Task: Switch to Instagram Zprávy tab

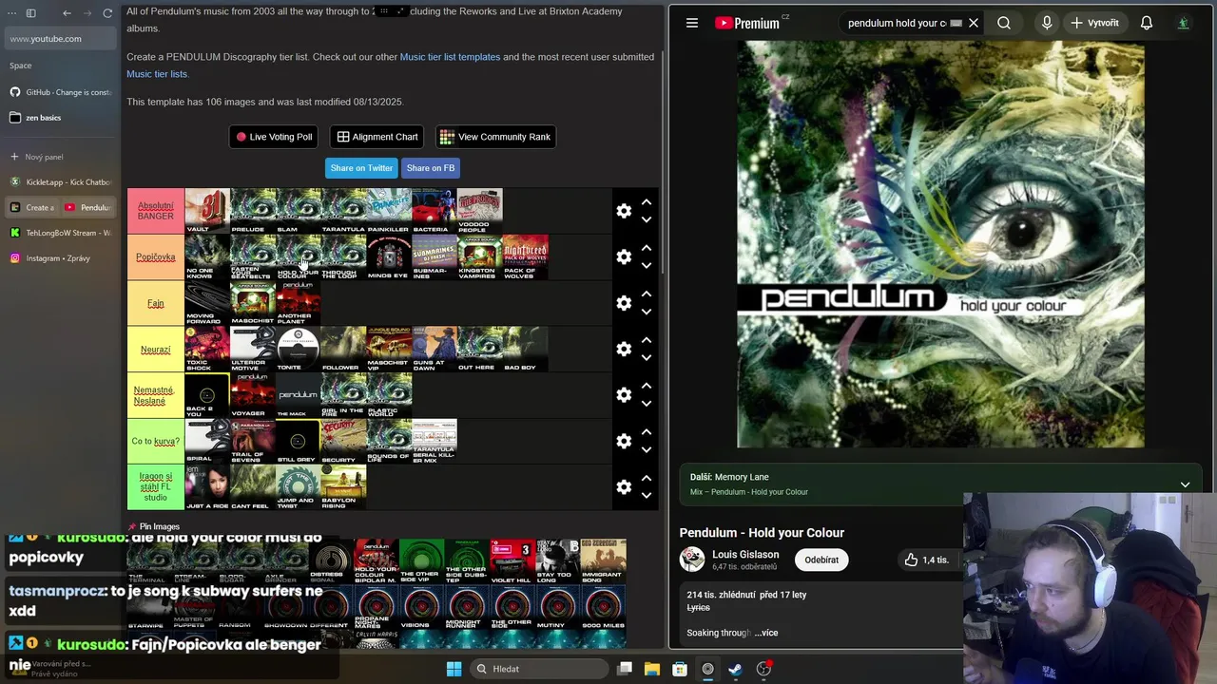Action: click(61, 258)
